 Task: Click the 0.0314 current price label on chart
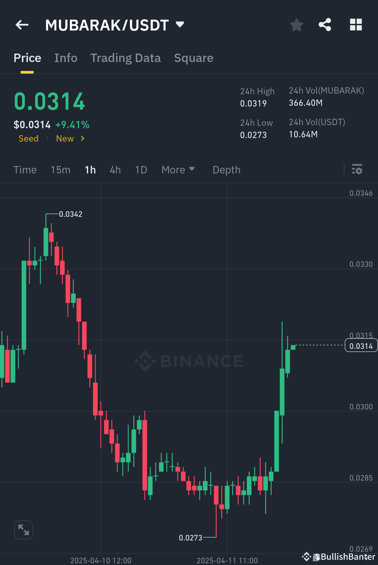tap(361, 345)
